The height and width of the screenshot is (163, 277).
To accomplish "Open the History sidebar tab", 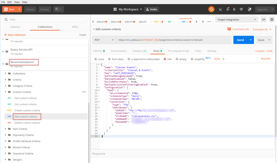I will 15,27.
